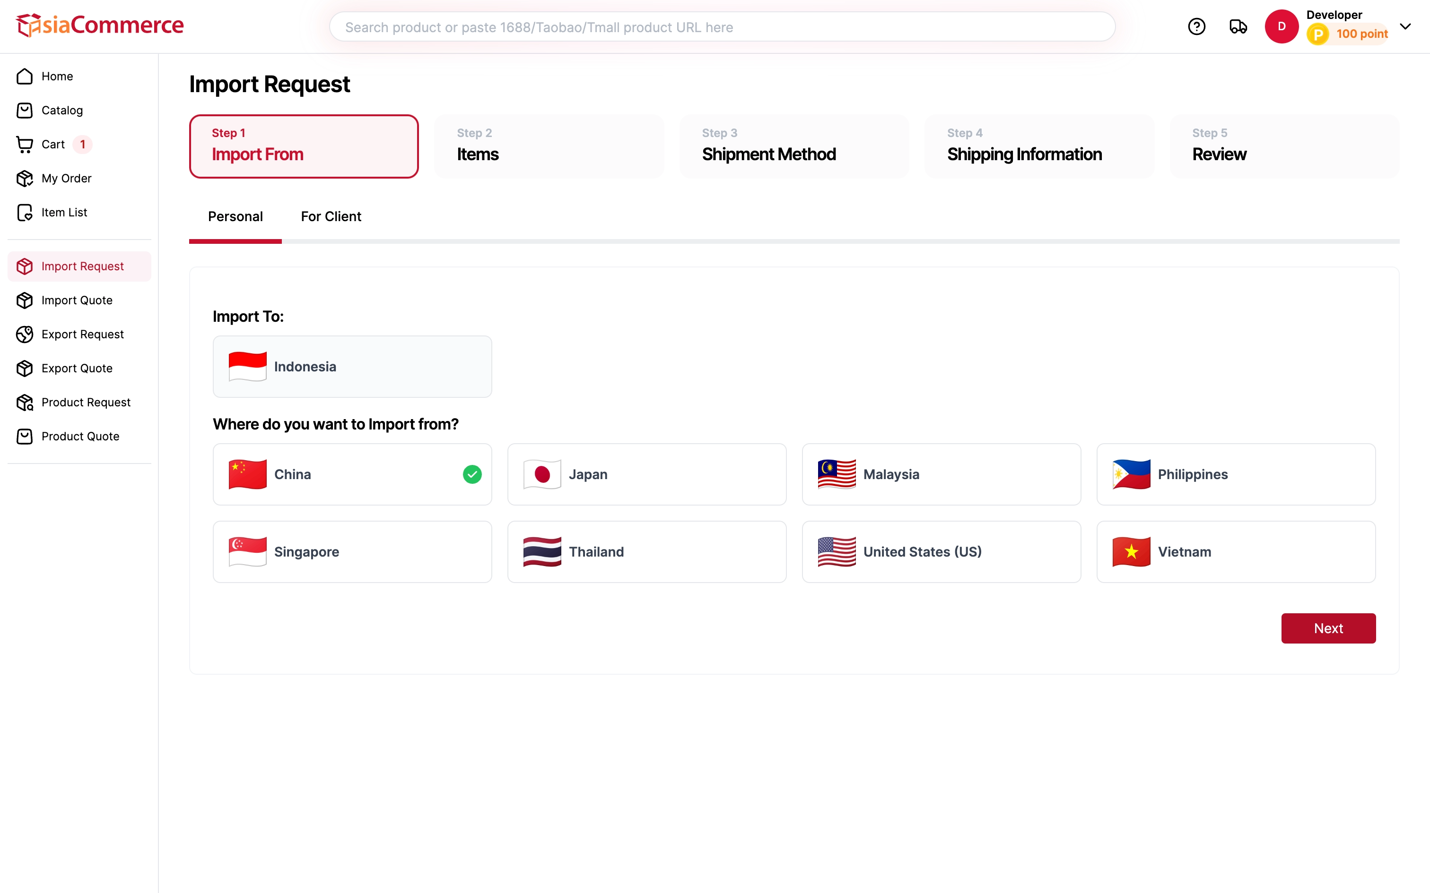Click the Export Request globe icon

25,335
